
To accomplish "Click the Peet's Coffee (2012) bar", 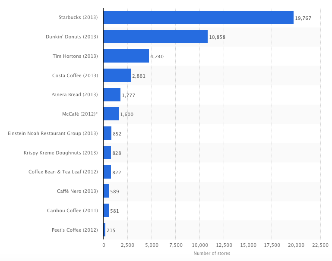I will (104, 230).
